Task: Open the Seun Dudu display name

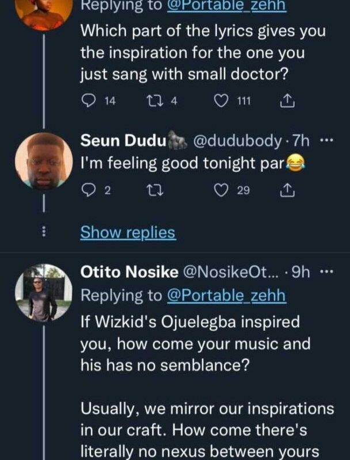Action: click(x=123, y=141)
